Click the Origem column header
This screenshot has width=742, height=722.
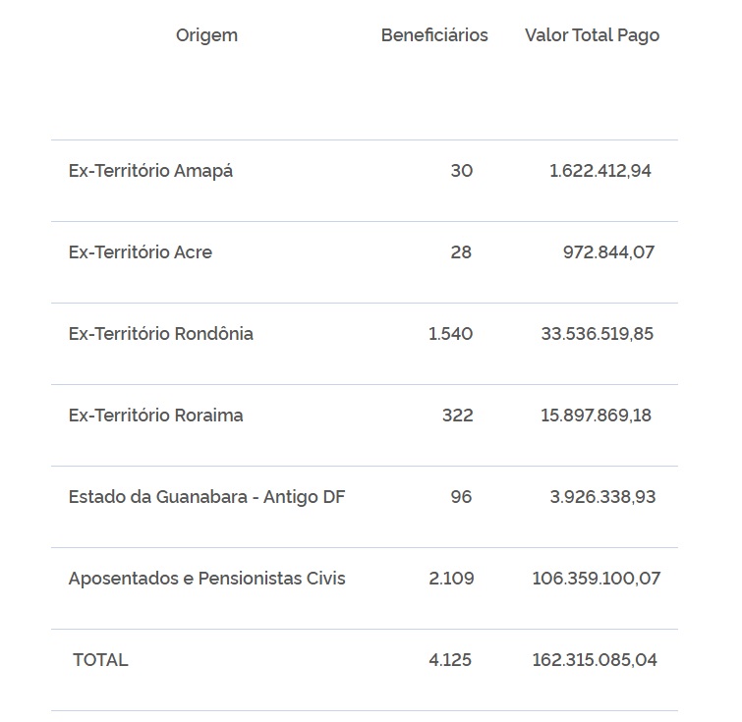[206, 35]
